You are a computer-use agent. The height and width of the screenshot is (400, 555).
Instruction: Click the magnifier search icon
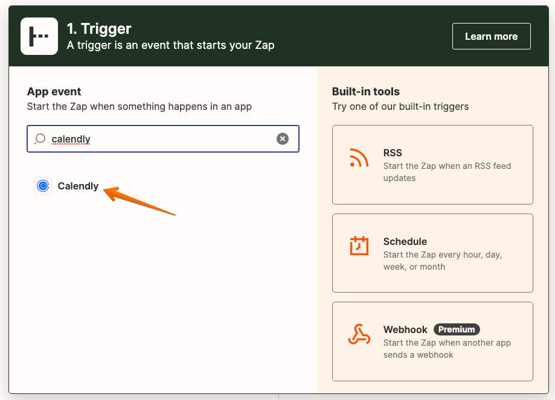click(x=40, y=139)
